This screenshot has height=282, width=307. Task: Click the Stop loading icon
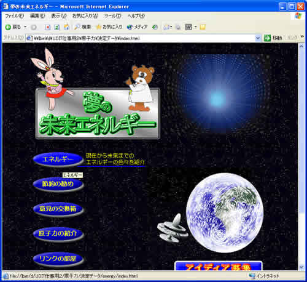(x=48, y=27)
